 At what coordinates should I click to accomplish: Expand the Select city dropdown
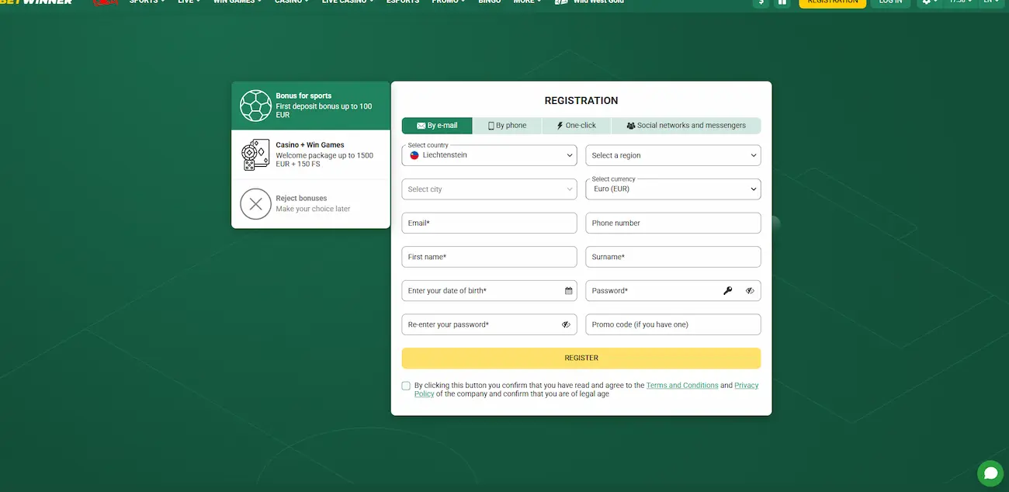(489, 189)
